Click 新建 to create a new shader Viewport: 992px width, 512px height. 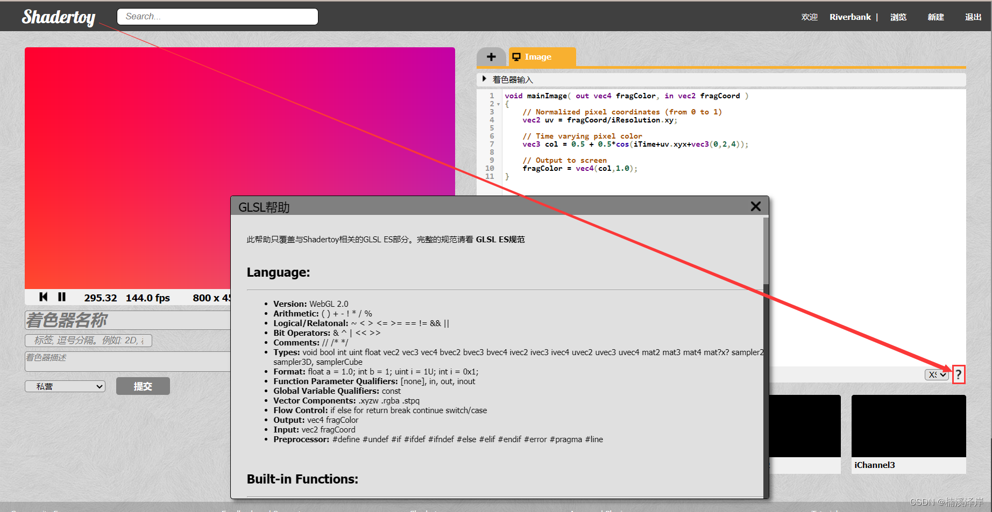[x=936, y=17]
